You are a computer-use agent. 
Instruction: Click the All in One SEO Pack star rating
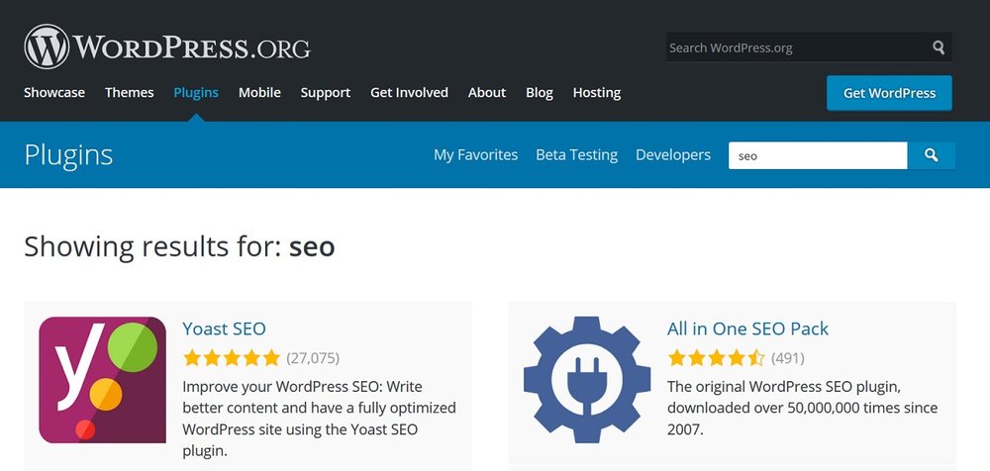716,358
